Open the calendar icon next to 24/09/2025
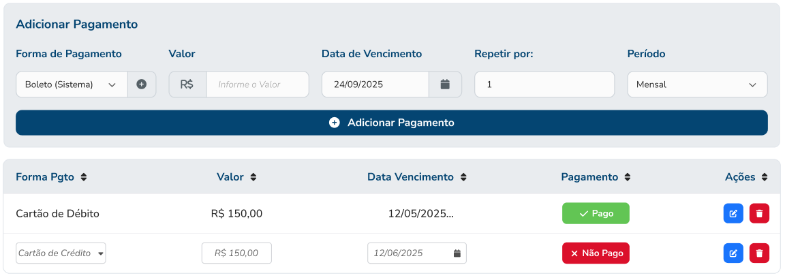This screenshot has width=785, height=280. 445,84
